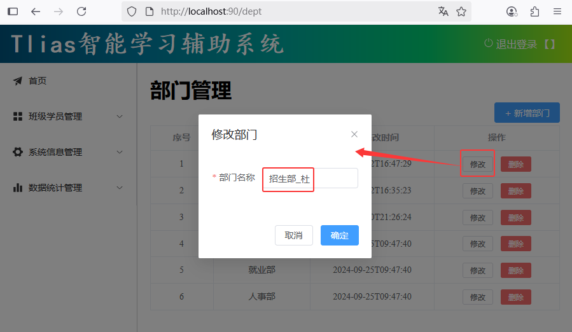Go back using browser back arrow
The width and height of the screenshot is (572, 332).
36,11
